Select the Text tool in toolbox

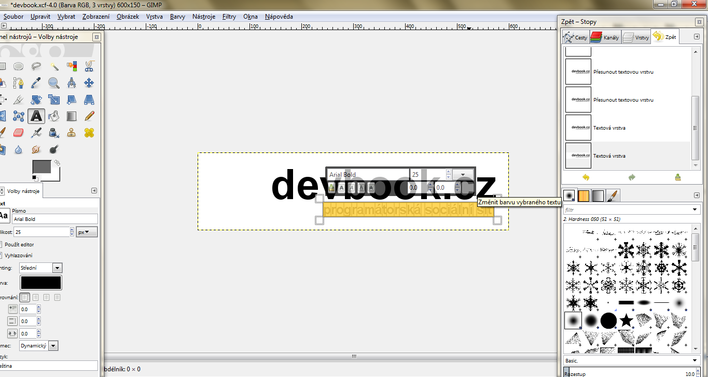(36, 116)
